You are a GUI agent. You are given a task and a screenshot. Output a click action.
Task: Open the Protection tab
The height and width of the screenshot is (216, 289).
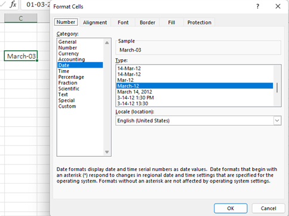tap(199, 23)
